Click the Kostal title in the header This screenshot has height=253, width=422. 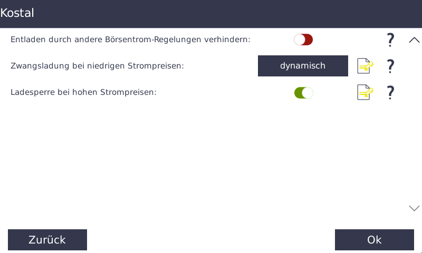click(x=17, y=13)
